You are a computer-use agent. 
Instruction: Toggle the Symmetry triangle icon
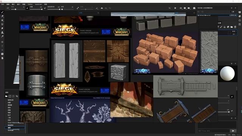click(102, 8)
